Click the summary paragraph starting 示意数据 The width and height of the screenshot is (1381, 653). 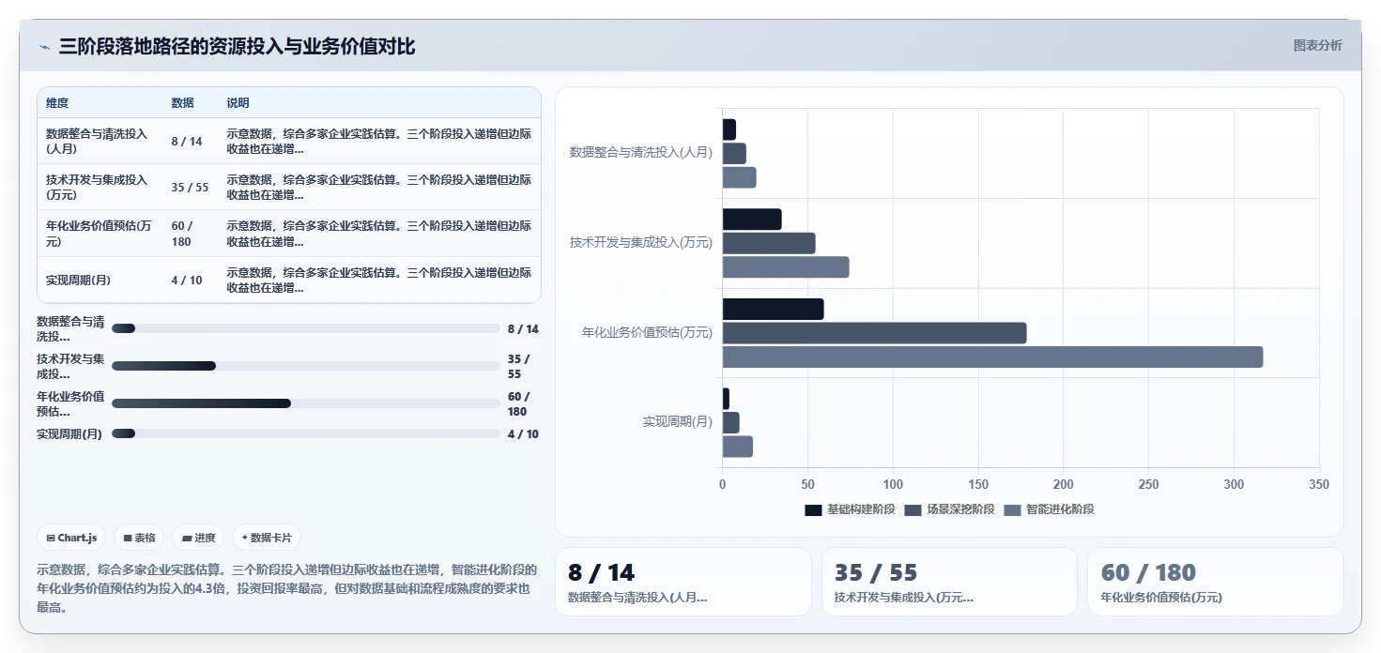(287, 588)
